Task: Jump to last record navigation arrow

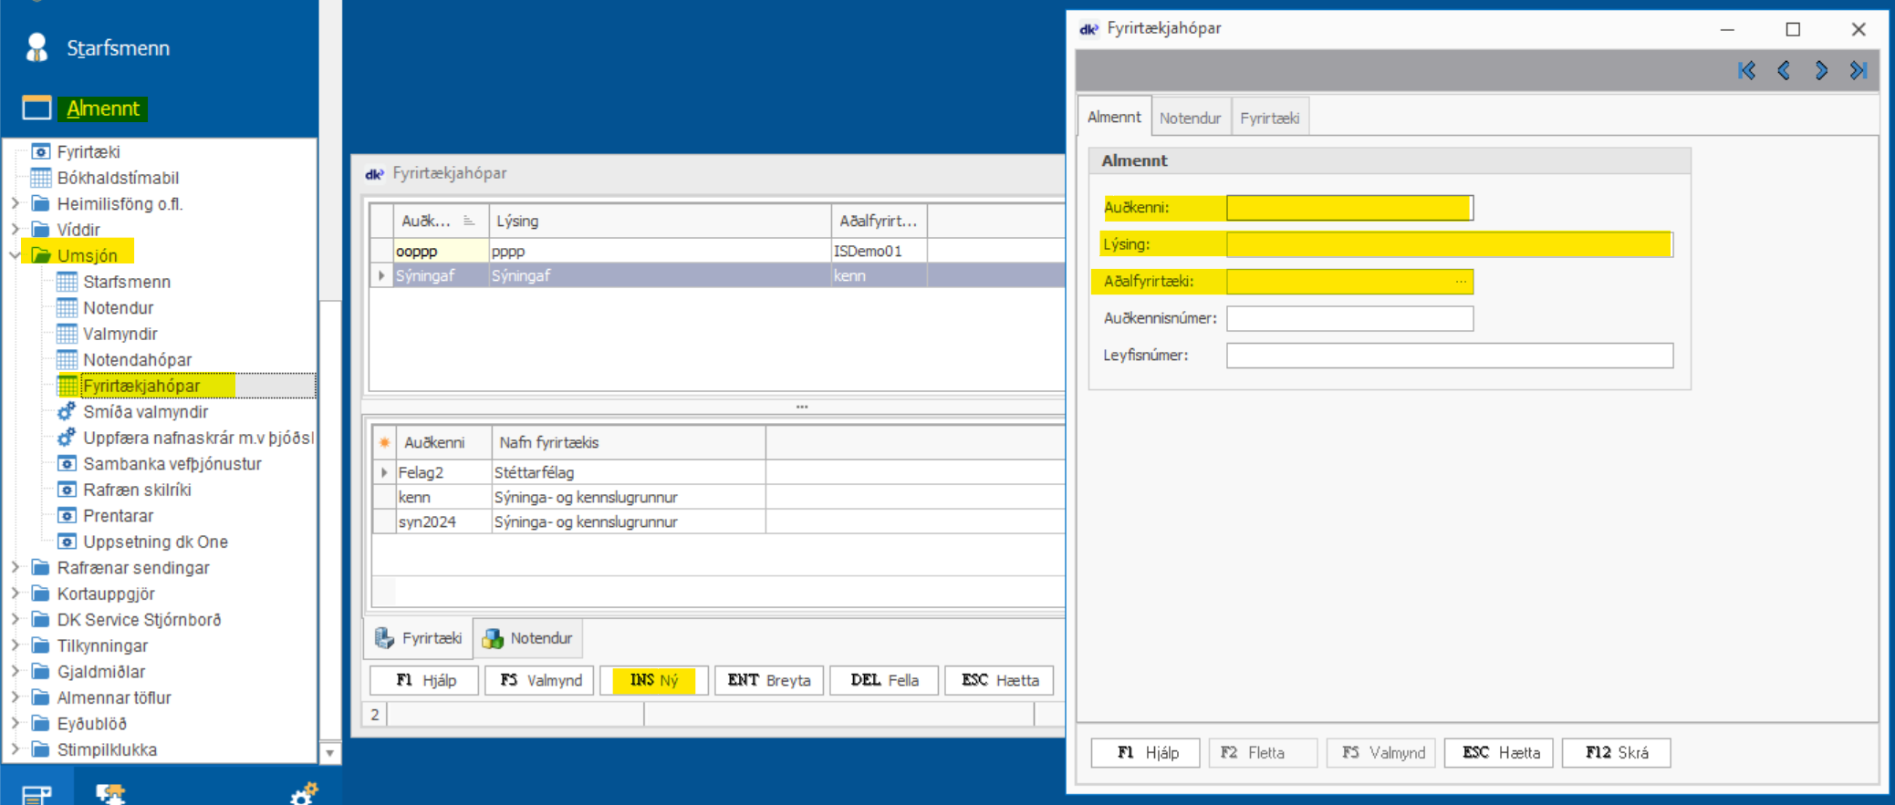Action: 1859,71
